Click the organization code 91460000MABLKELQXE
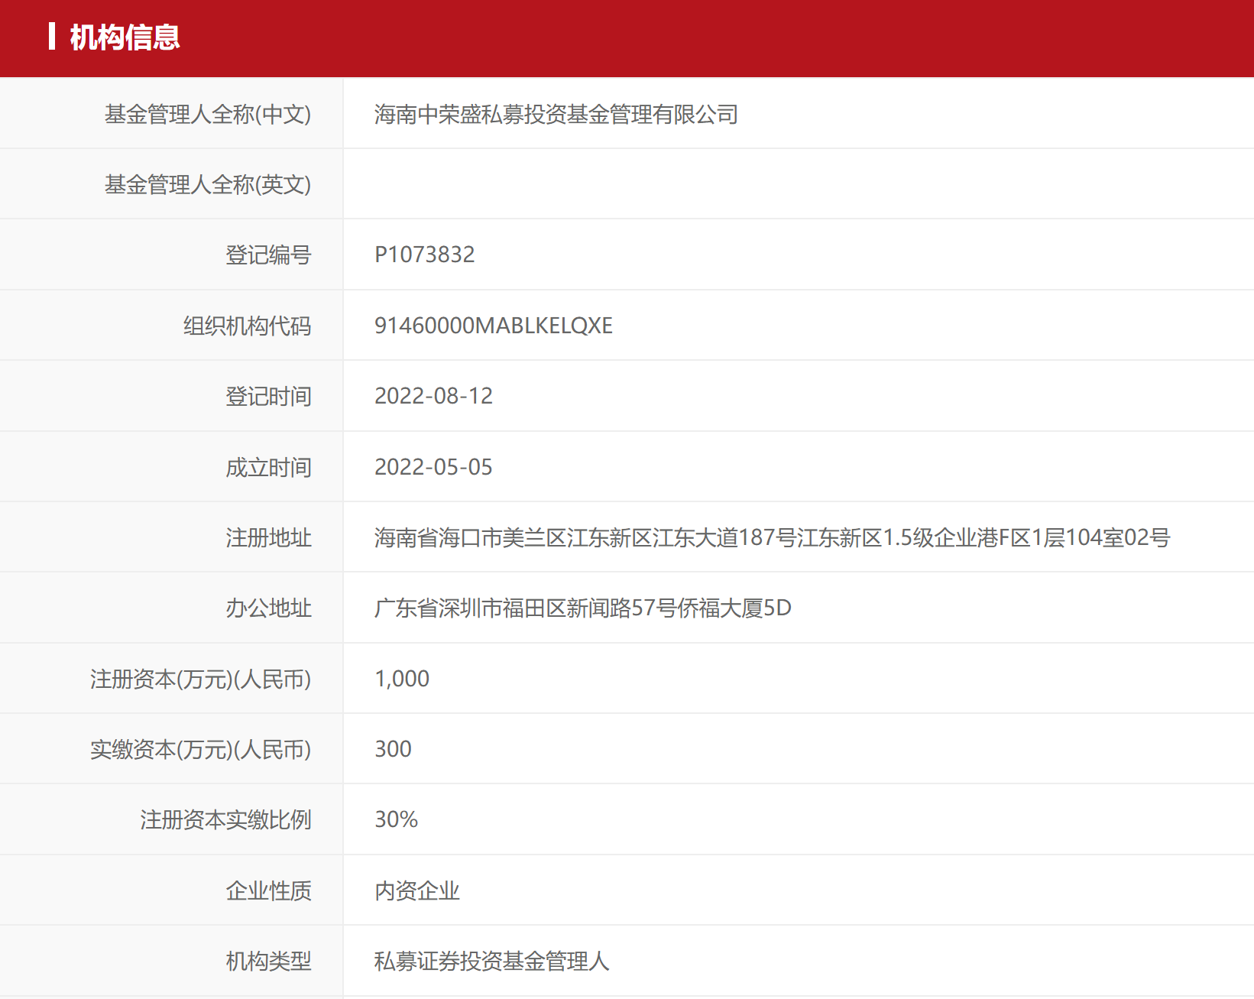 tap(493, 326)
